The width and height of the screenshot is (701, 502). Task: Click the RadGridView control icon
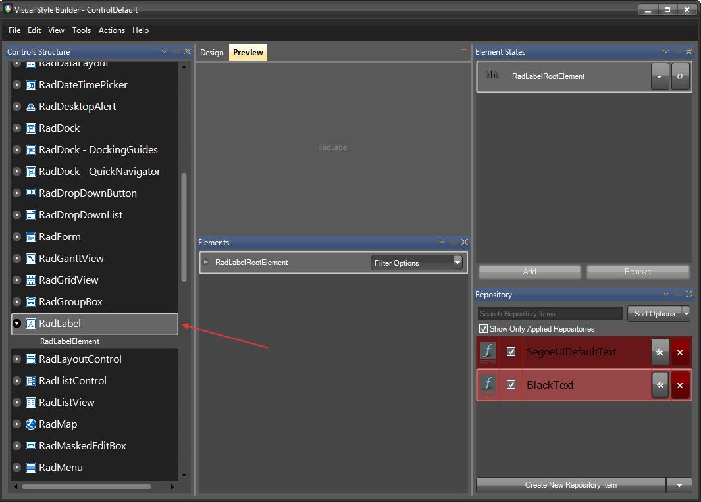click(30, 280)
